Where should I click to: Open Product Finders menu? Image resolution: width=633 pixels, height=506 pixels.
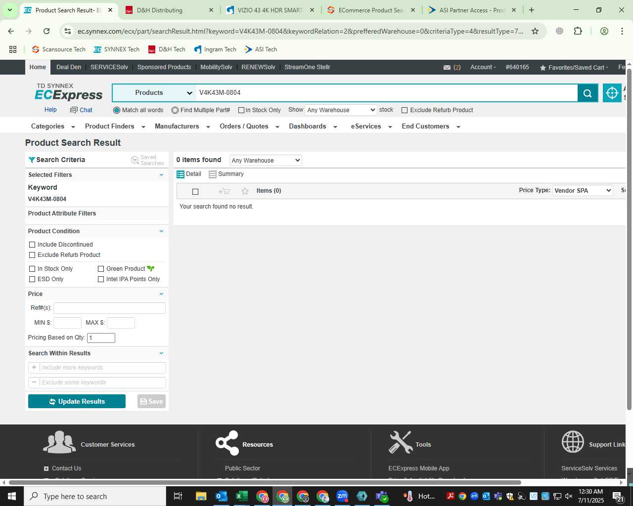tap(115, 126)
